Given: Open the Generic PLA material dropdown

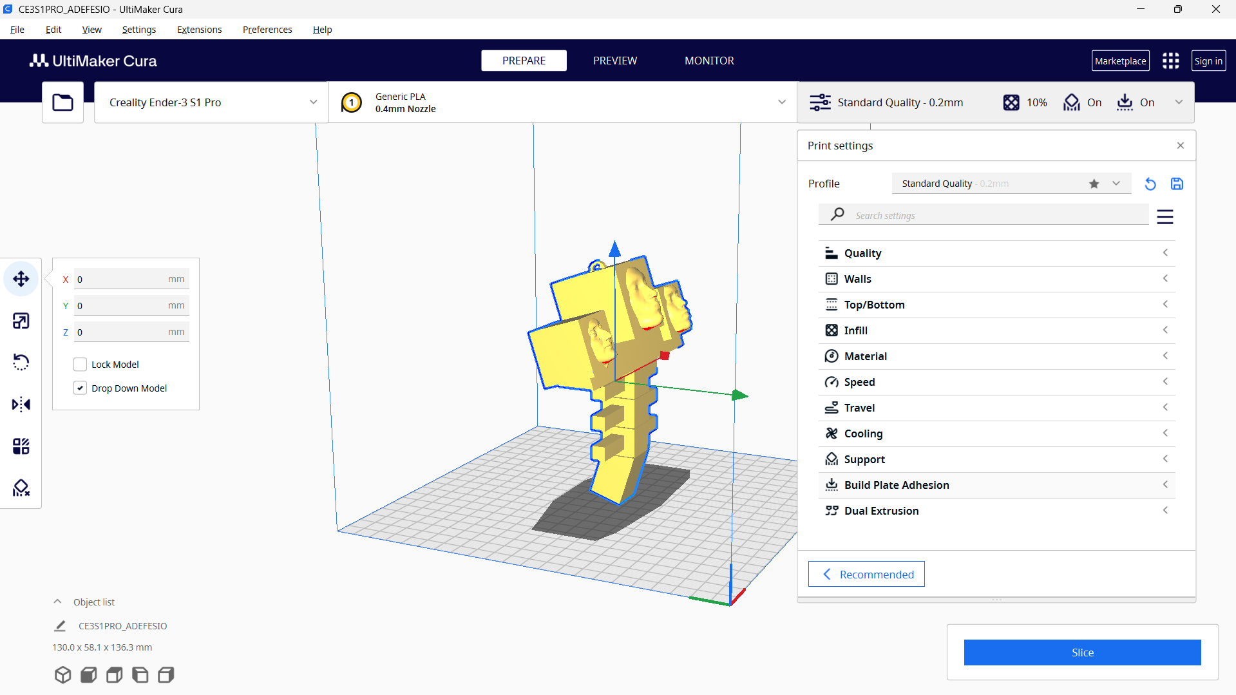Looking at the screenshot, I should [x=563, y=102].
